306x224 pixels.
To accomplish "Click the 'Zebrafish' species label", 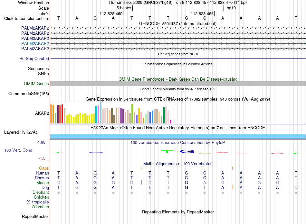I will [x=40, y=207].
